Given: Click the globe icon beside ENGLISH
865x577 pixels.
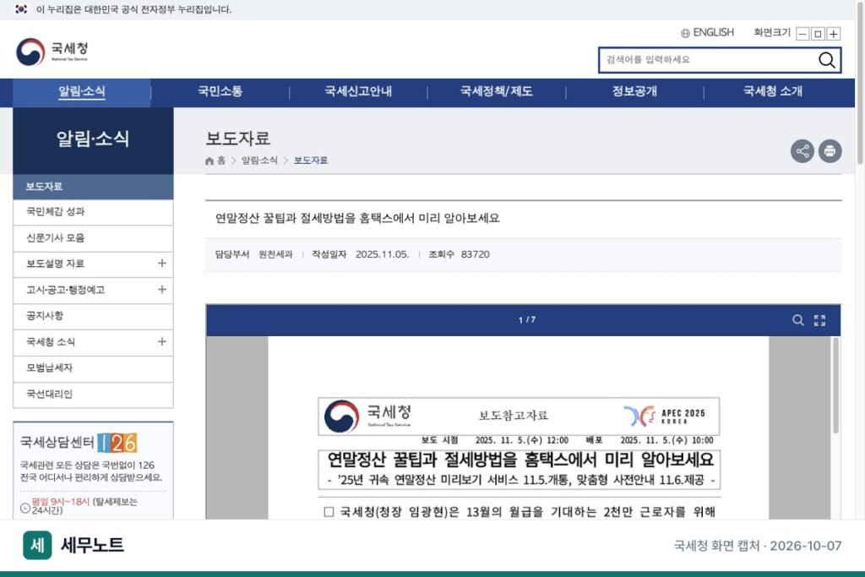Looking at the screenshot, I should pyautogui.click(x=685, y=33).
